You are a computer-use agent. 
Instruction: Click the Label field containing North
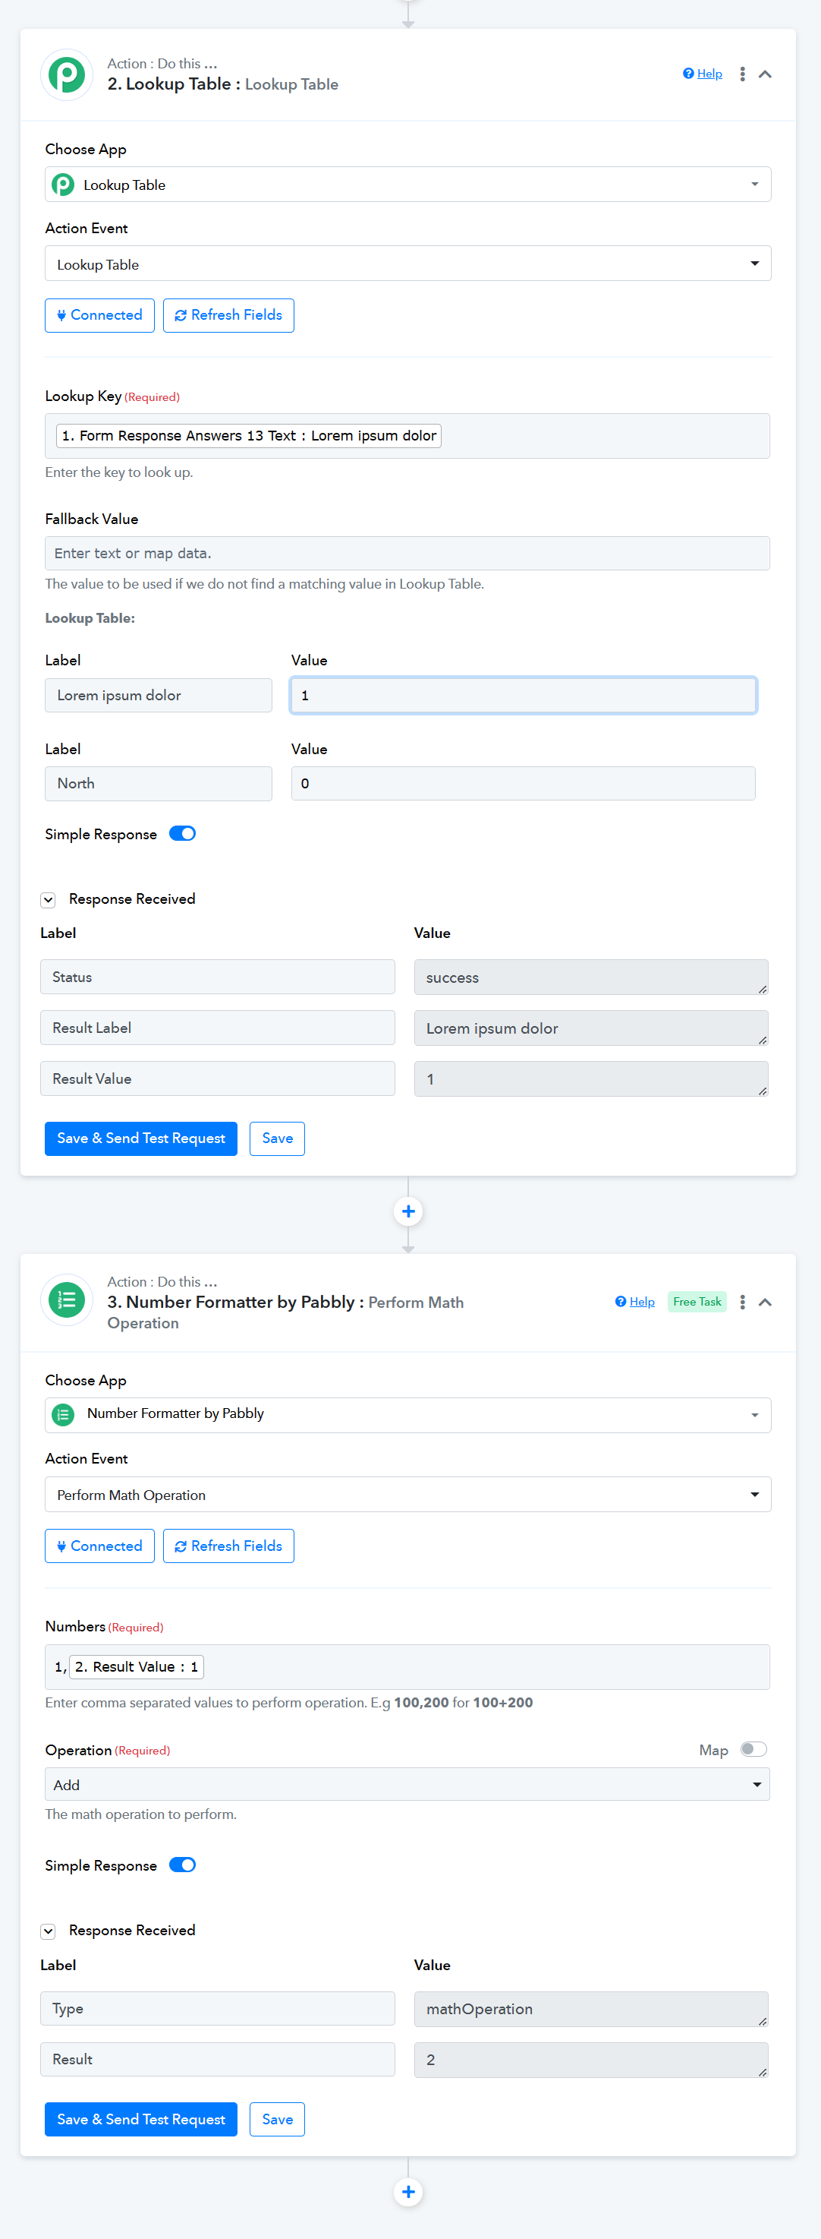[x=158, y=783]
